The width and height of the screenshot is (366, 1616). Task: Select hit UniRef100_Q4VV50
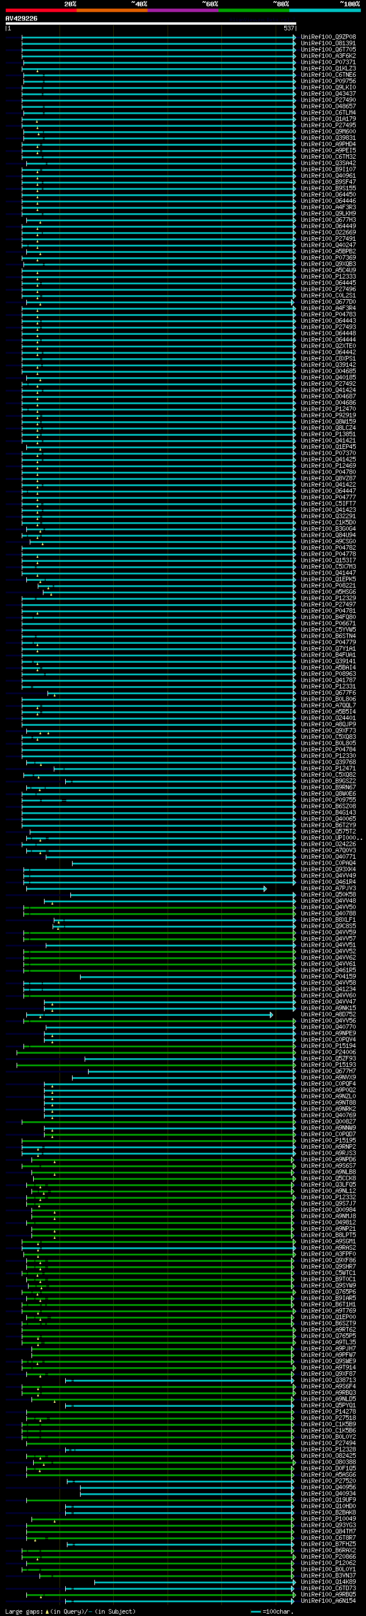[x=328, y=907]
